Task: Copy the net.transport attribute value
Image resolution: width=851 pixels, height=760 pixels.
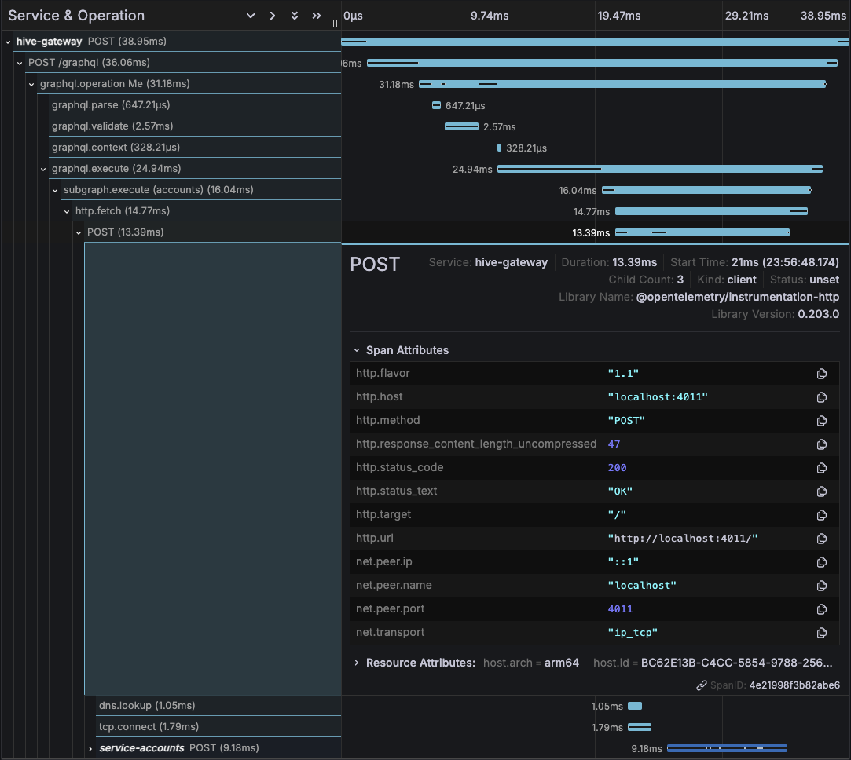Action: (x=822, y=632)
